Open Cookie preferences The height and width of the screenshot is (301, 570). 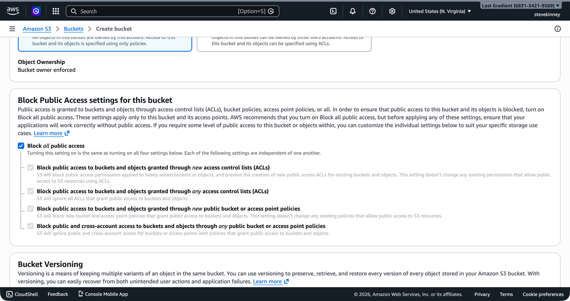(543, 294)
